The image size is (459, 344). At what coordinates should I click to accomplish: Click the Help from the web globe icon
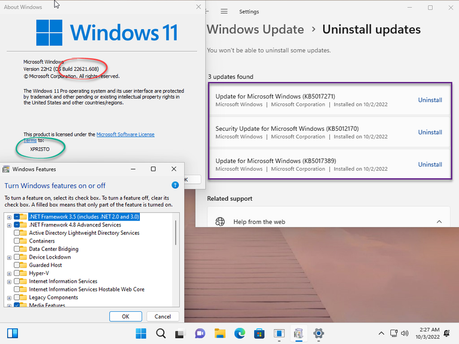point(220,222)
